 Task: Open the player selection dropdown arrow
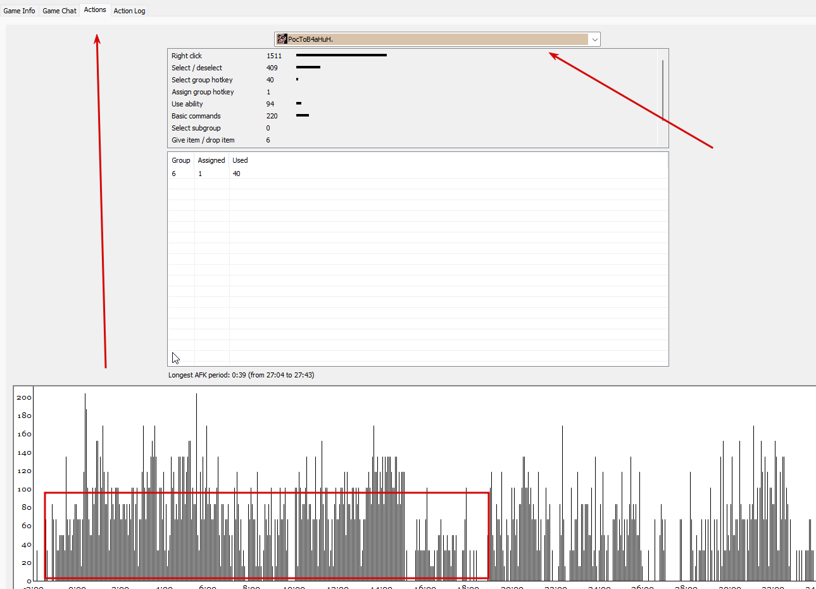(594, 39)
